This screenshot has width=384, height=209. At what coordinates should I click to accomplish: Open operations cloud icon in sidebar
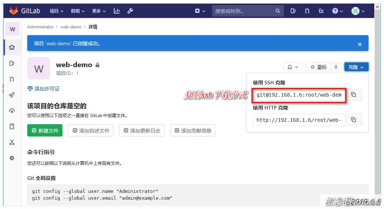point(12,111)
